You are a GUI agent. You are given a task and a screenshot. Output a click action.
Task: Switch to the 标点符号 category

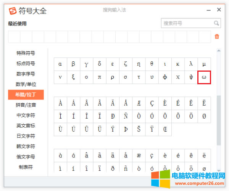point(26,63)
